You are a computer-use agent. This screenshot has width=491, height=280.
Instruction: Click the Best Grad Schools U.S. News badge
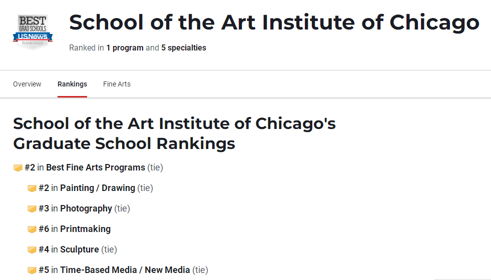(33, 31)
